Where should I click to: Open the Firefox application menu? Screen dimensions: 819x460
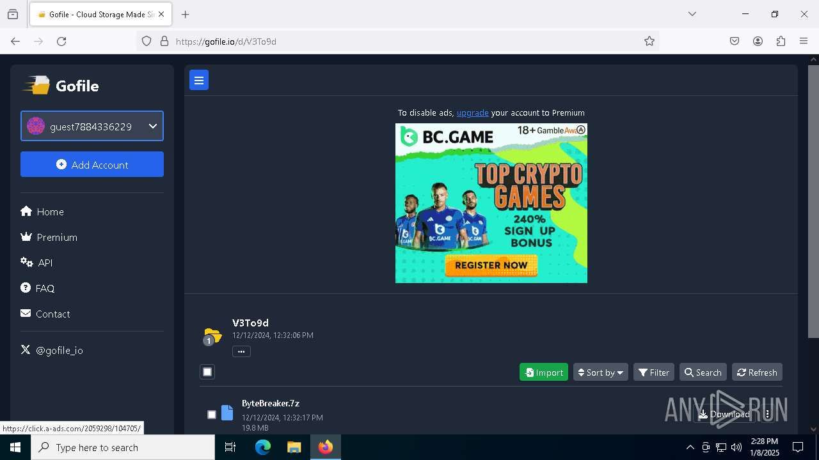tap(804, 42)
